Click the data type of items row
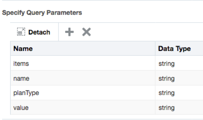203x120 pixels. 167,64
